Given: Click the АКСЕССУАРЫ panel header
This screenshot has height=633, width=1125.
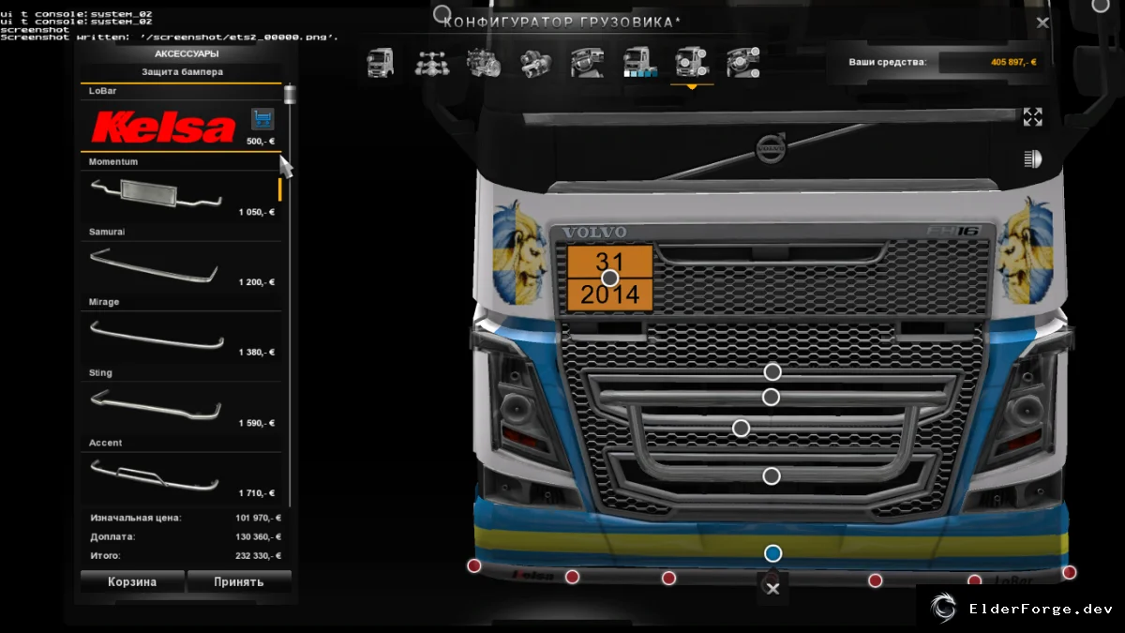Looking at the screenshot, I should [187, 53].
